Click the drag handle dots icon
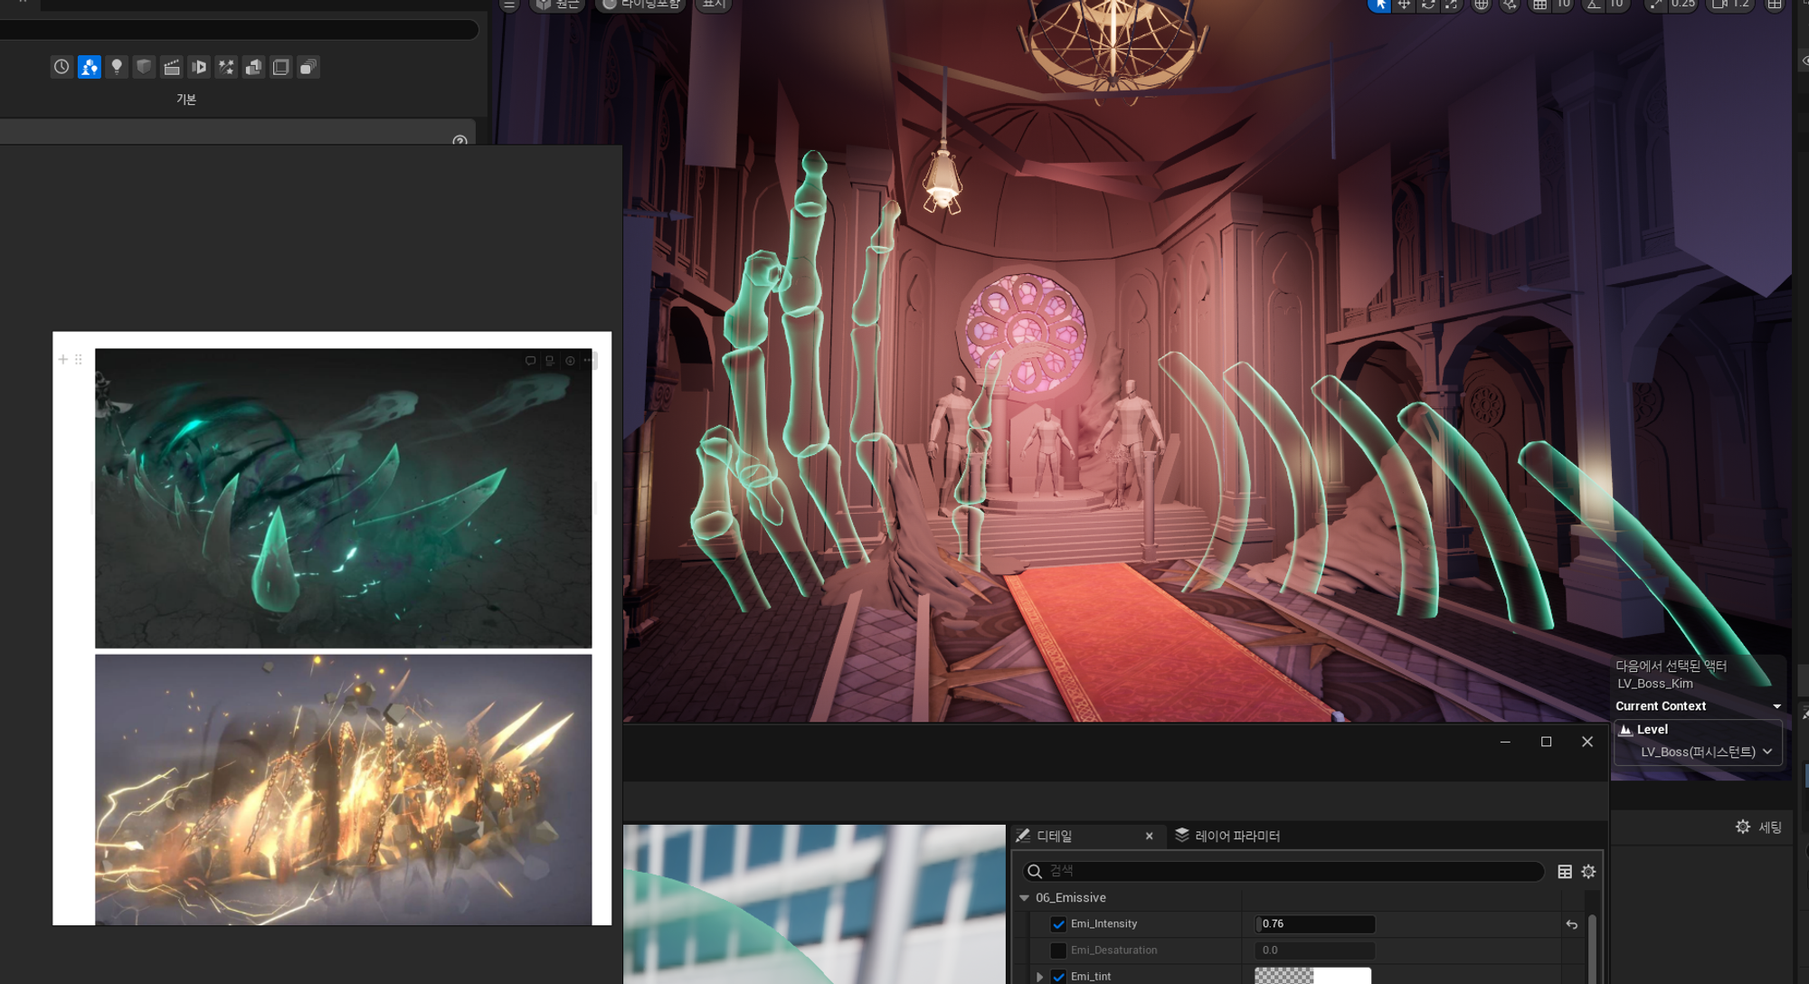The height and width of the screenshot is (984, 1809). point(79,359)
